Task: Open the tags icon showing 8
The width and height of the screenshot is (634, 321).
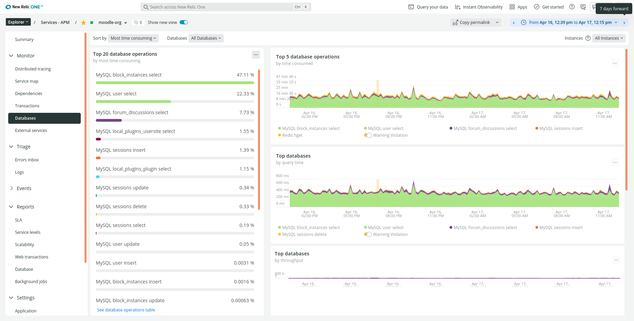Action: click(138, 23)
